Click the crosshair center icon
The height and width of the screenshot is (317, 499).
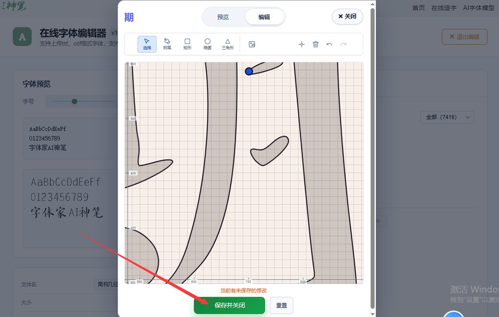(x=301, y=44)
